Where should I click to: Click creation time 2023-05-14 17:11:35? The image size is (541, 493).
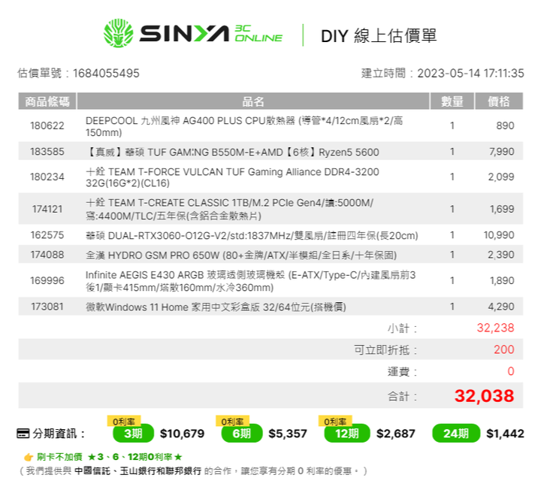[470, 74]
